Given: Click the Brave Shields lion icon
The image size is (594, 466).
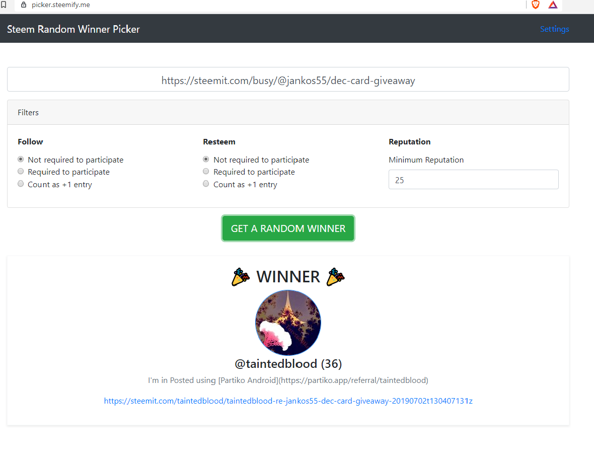Looking at the screenshot, I should pyautogui.click(x=535, y=5).
